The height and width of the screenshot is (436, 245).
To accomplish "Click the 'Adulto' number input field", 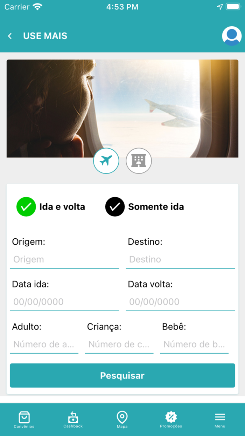I will (44, 345).
